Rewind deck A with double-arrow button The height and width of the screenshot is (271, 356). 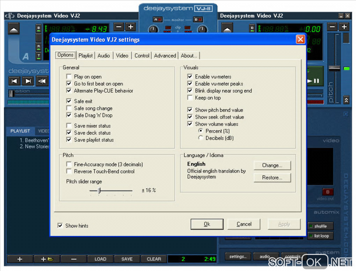click(x=42, y=81)
